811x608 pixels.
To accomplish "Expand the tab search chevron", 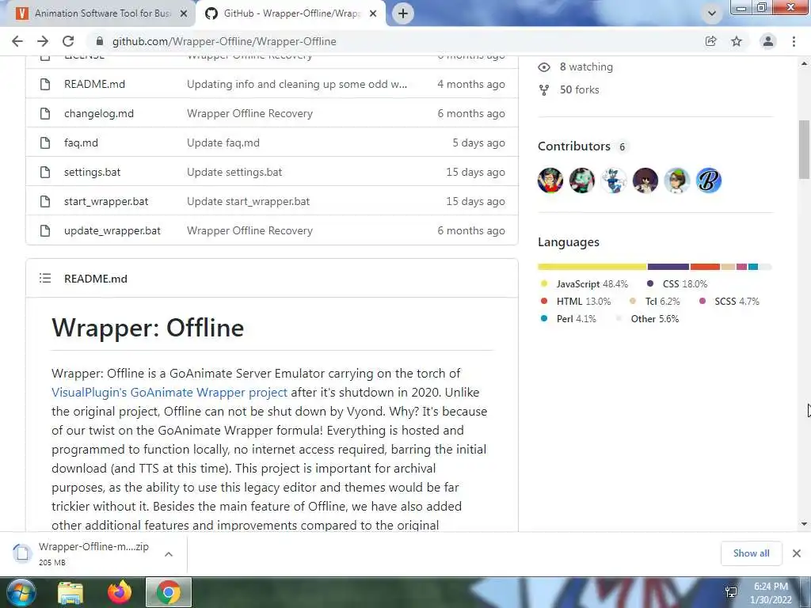I will pos(712,13).
